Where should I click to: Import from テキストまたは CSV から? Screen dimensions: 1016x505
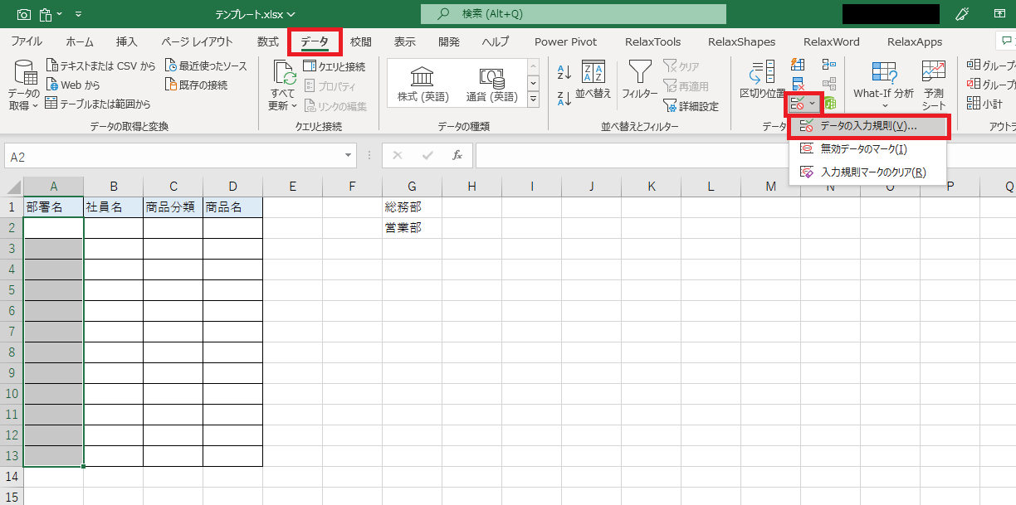pyautogui.click(x=100, y=66)
